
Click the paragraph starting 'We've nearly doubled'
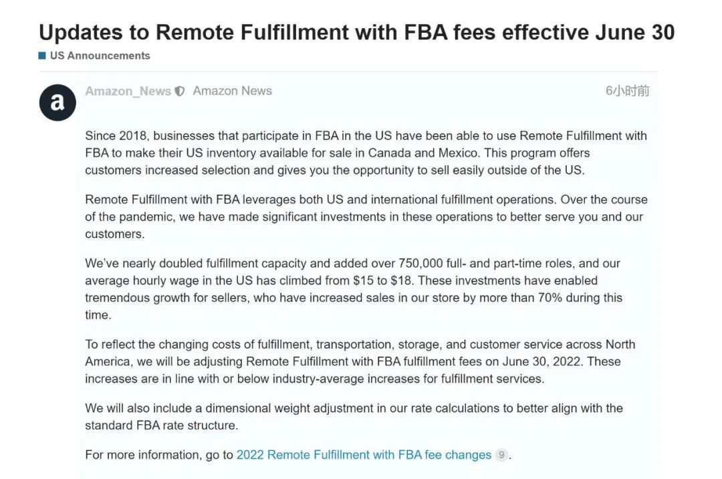[x=353, y=288]
